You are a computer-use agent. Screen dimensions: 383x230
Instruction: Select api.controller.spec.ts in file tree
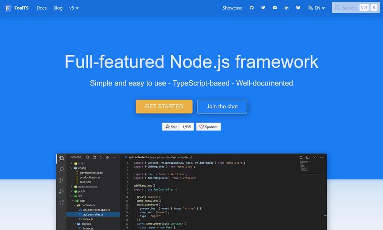tap(97, 210)
